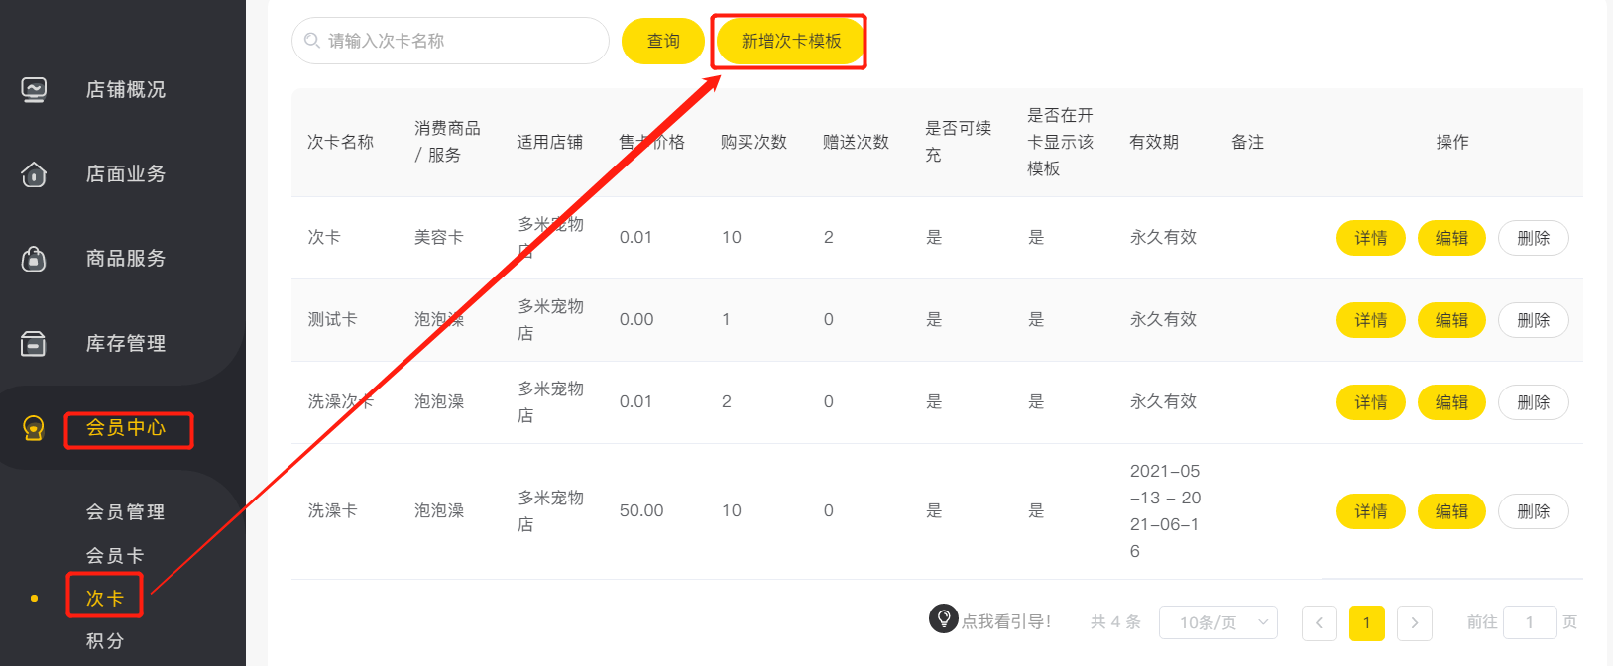Click 美容卡 cell in first row
This screenshot has height=666, width=1613.
(x=439, y=237)
